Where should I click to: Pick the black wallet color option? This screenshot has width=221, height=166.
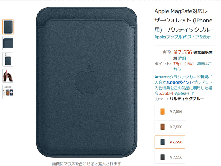170,157
